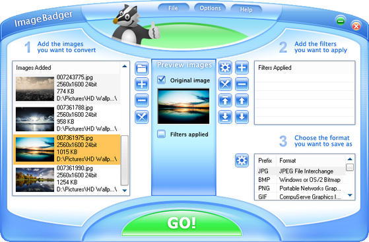
Task: Click the original image preview thumbnail
Action: point(184,106)
